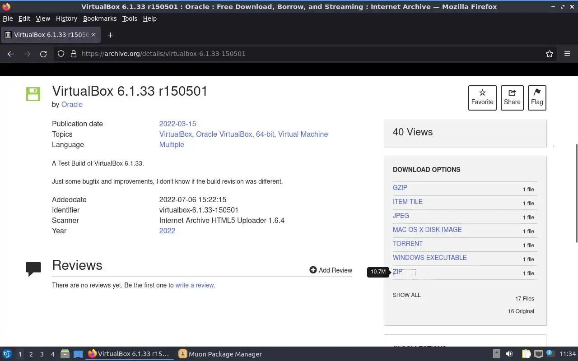The width and height of the screenshot is (578, 361).
Task: Download the GZIP option
Action: pyautogui.click(x=400, y=188)
